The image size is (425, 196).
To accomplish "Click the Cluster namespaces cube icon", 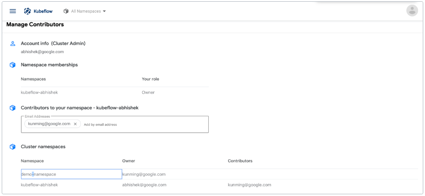I will (13, 147).
